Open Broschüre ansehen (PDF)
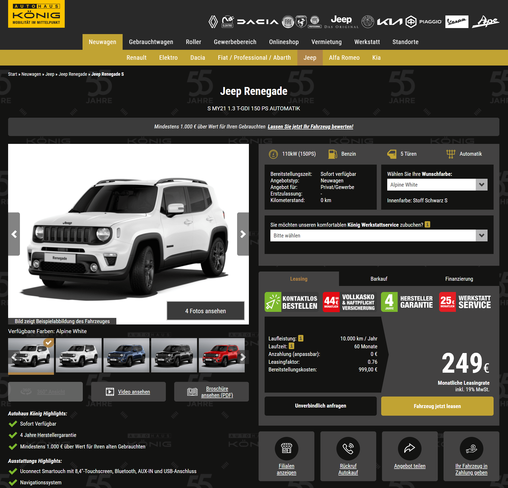The image size is (508, 488). point(211,392)
